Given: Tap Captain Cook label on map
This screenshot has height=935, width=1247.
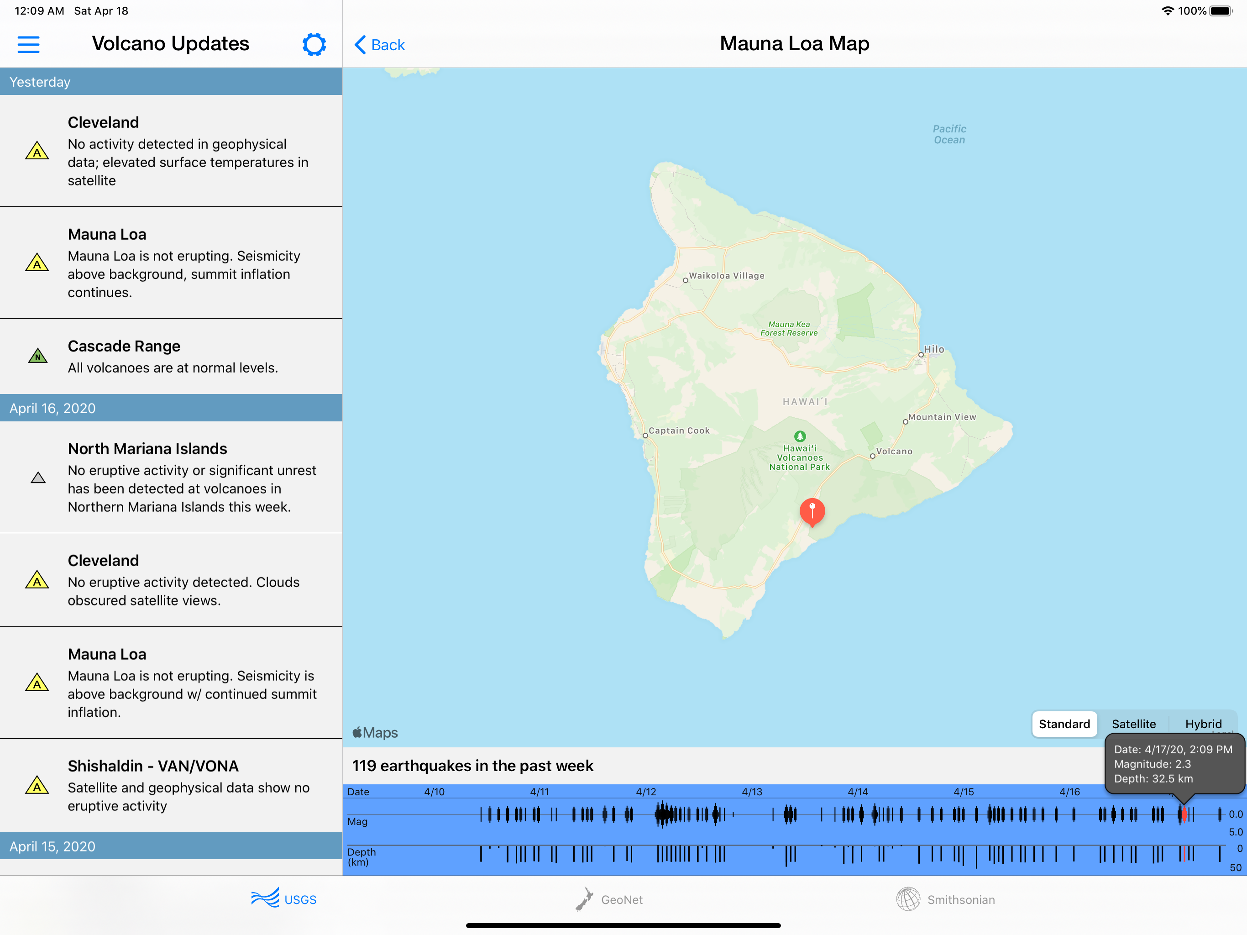Looking at the screenshot, I should coord(679,431).
